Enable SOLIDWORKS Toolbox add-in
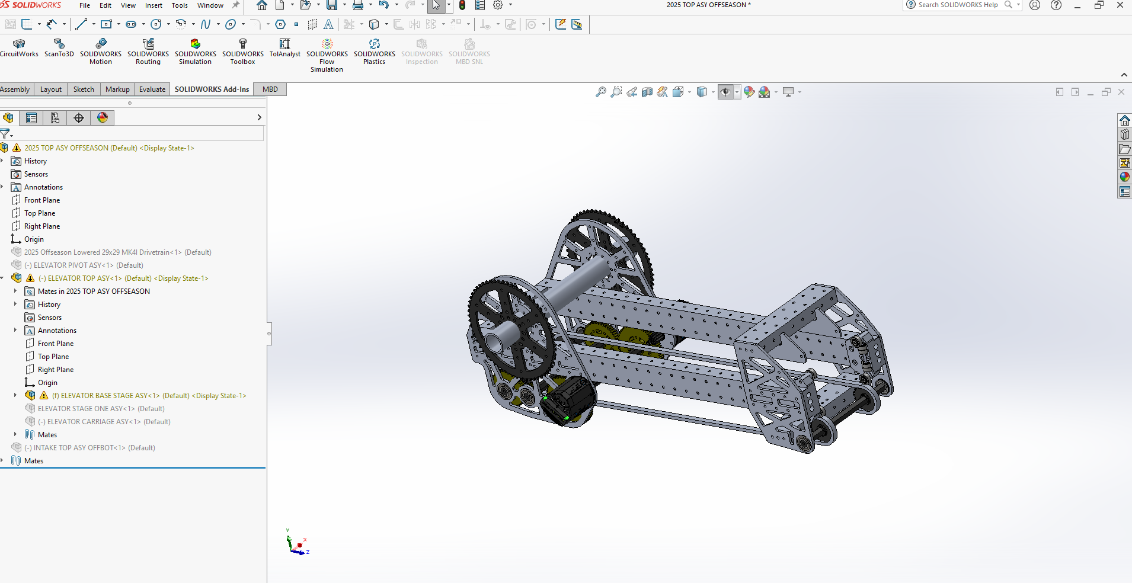Viewport: 1132px width, 583px height. point(243,52)
